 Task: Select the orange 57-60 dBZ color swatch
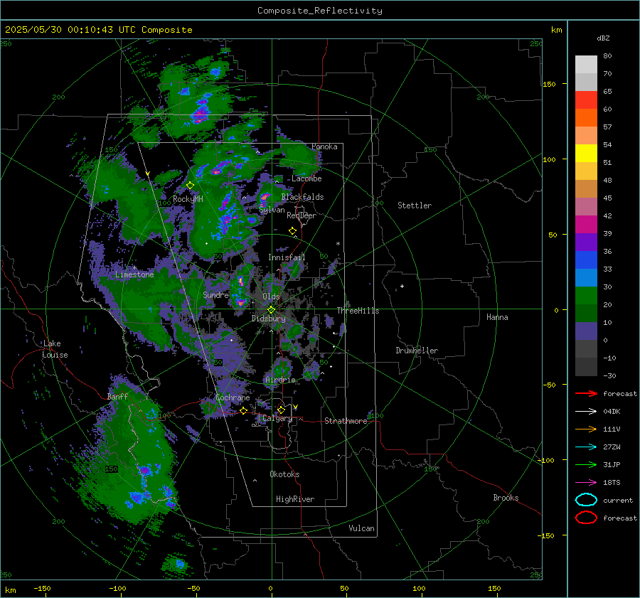click(586, 118)
